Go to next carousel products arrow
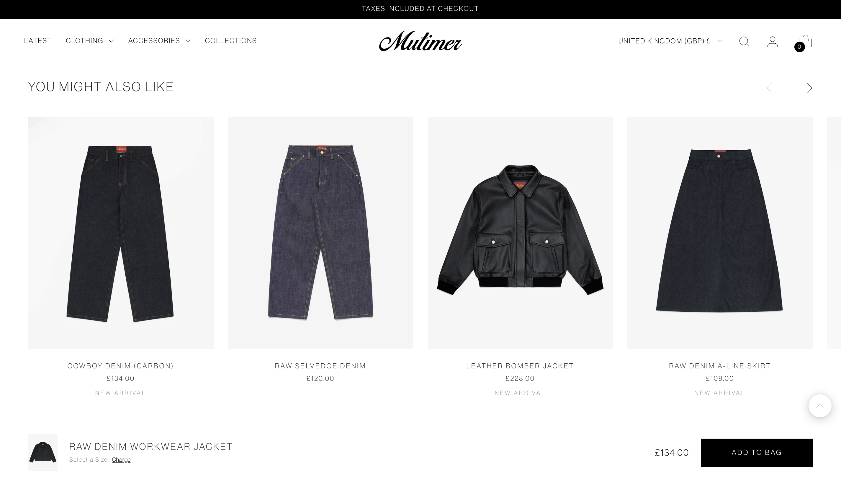The height and width of the screenshot is (477, 841). click(x=802, y=88)
